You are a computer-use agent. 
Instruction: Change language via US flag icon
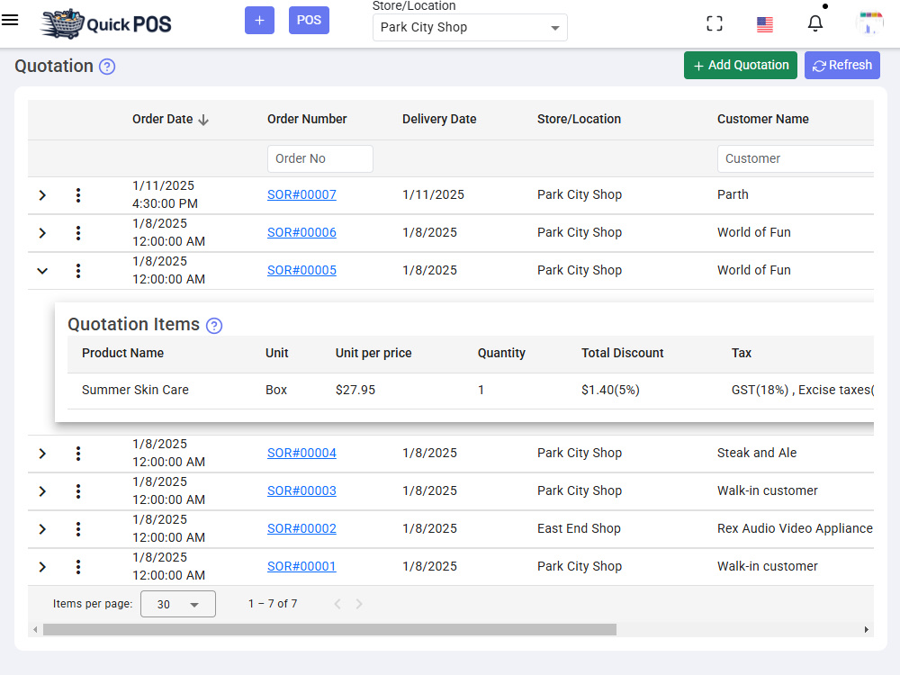764,24
